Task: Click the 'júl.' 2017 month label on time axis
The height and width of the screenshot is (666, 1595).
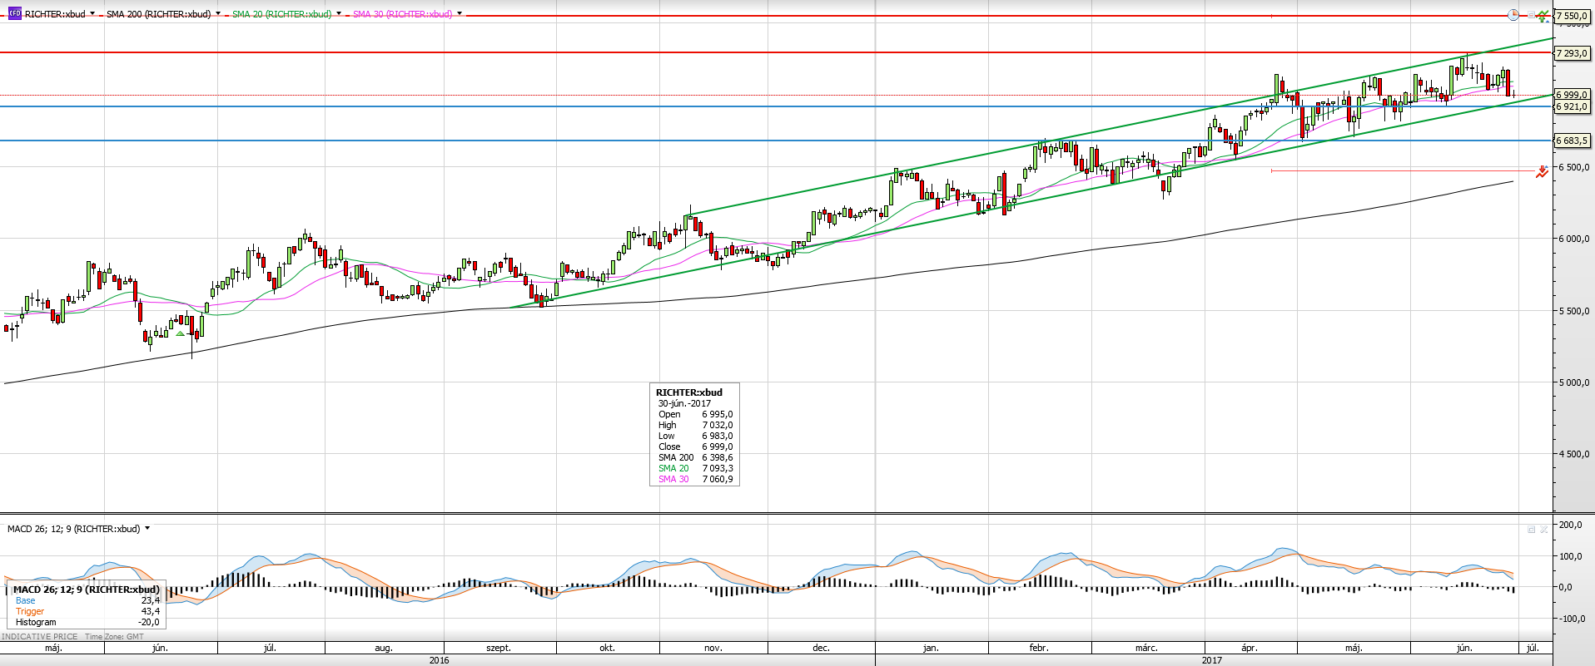Action: (1533, 648)
